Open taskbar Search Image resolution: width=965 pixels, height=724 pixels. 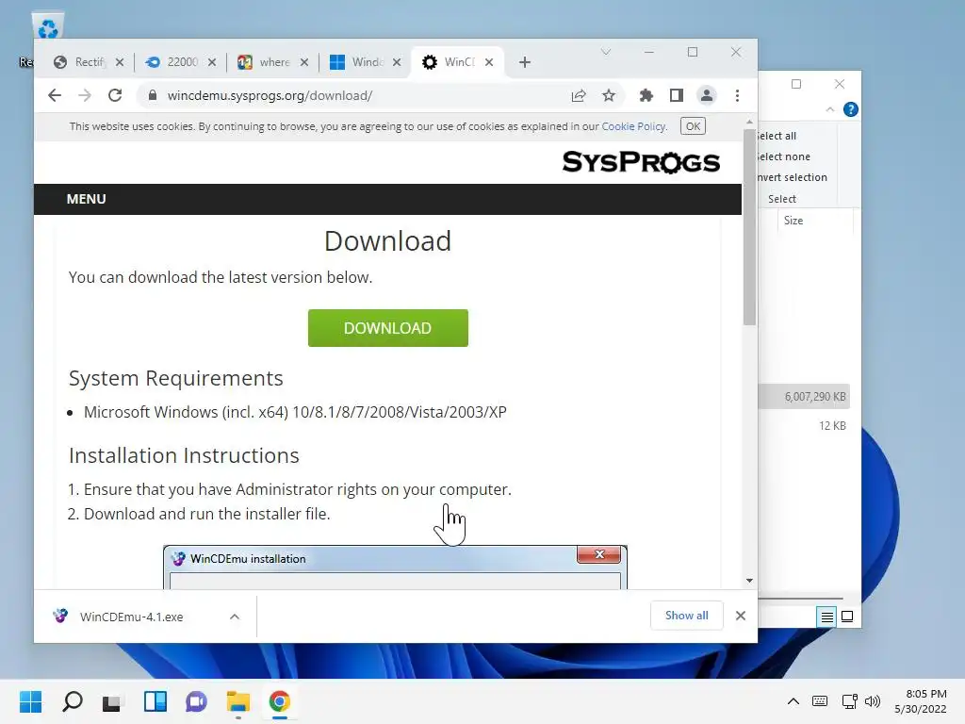pyautogui.click(x=72, y=701)
